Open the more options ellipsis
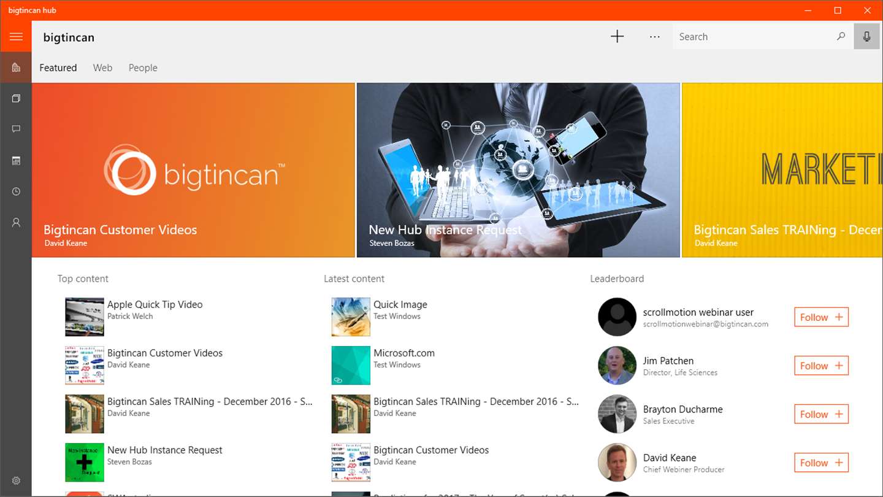 coord(655,37)
